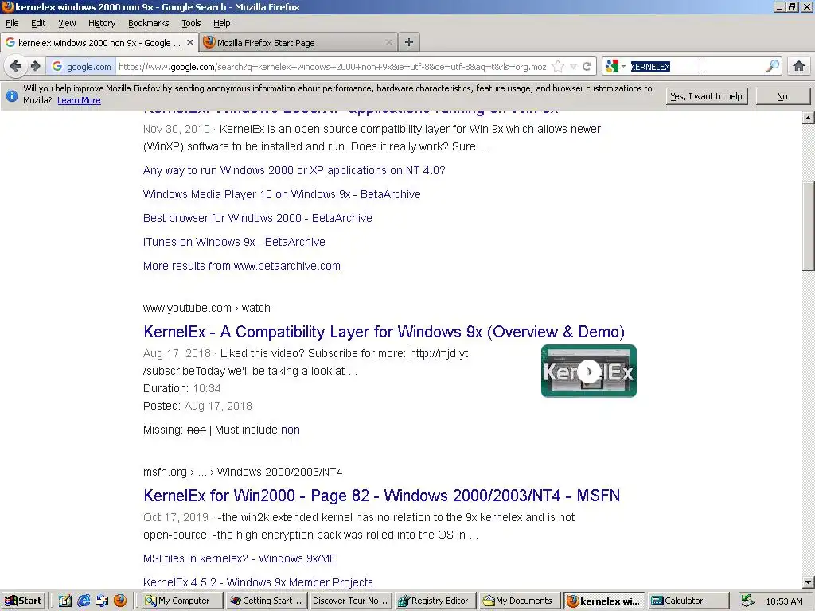Switch to Getting Started taskbar window

pos(267,601)
